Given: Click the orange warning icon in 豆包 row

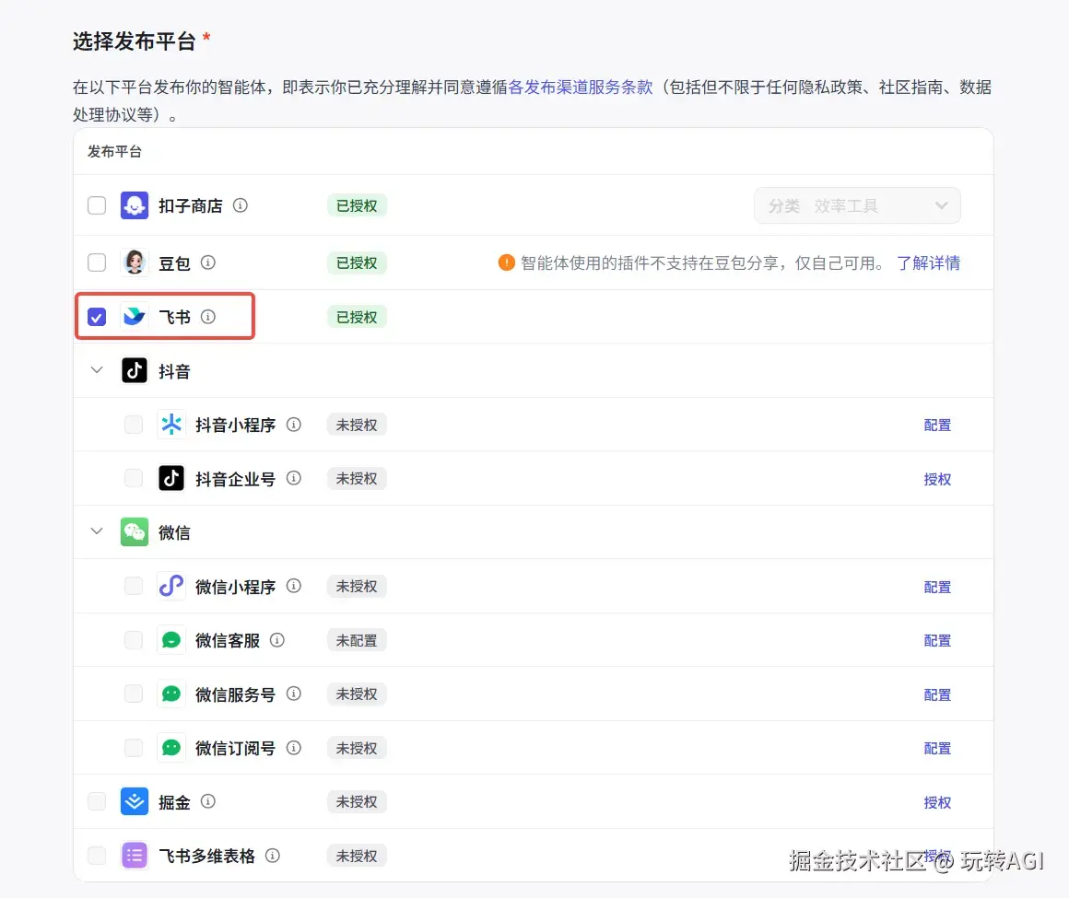Looking at the screenshot, I should tap(507, 262).
